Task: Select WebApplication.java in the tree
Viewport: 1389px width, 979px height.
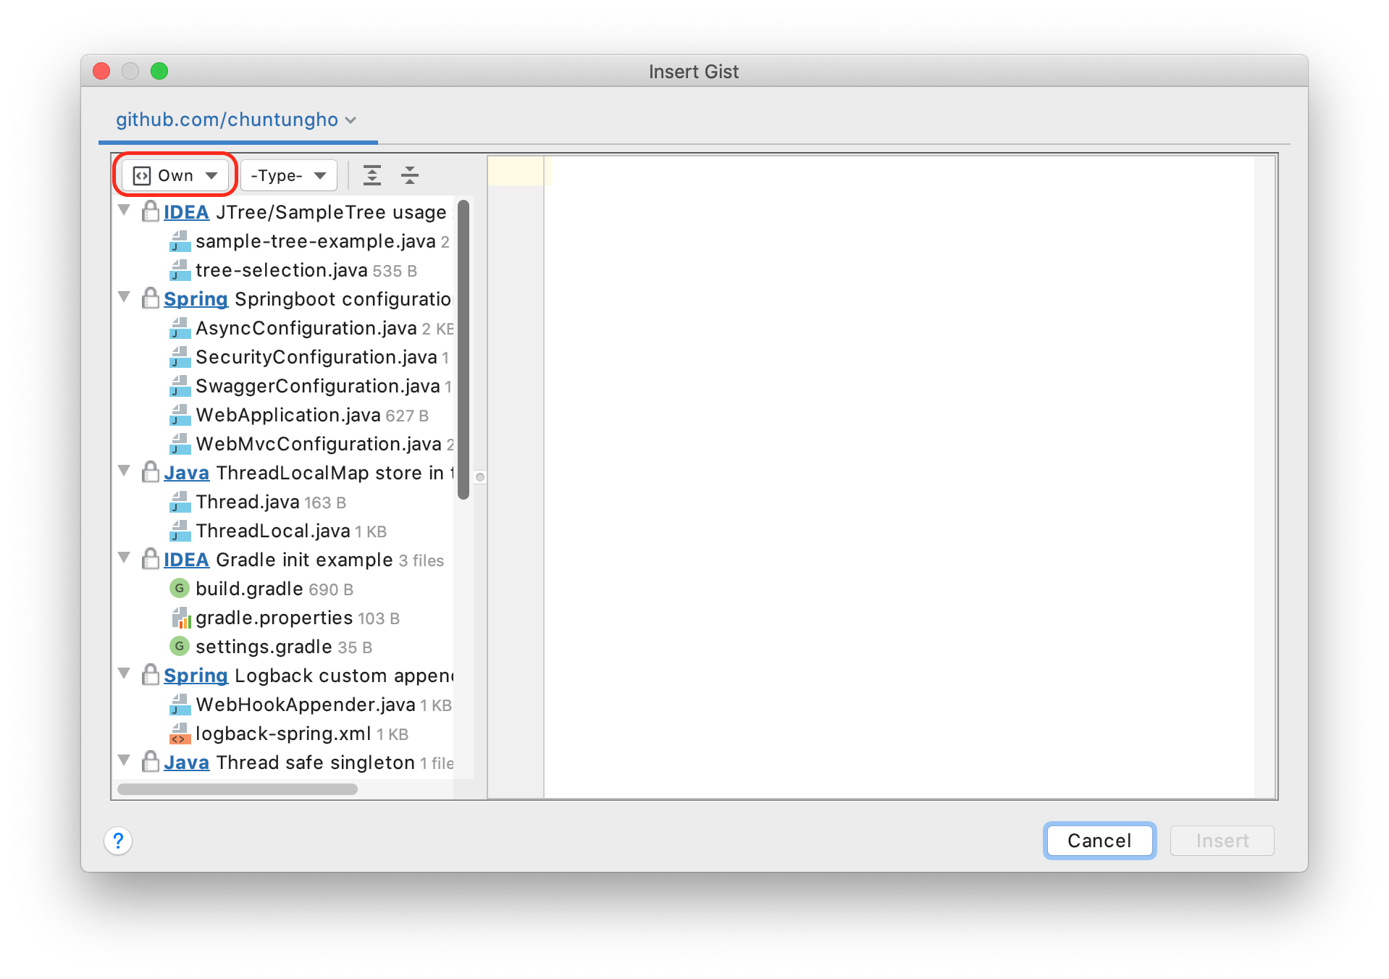Action: 288,415
